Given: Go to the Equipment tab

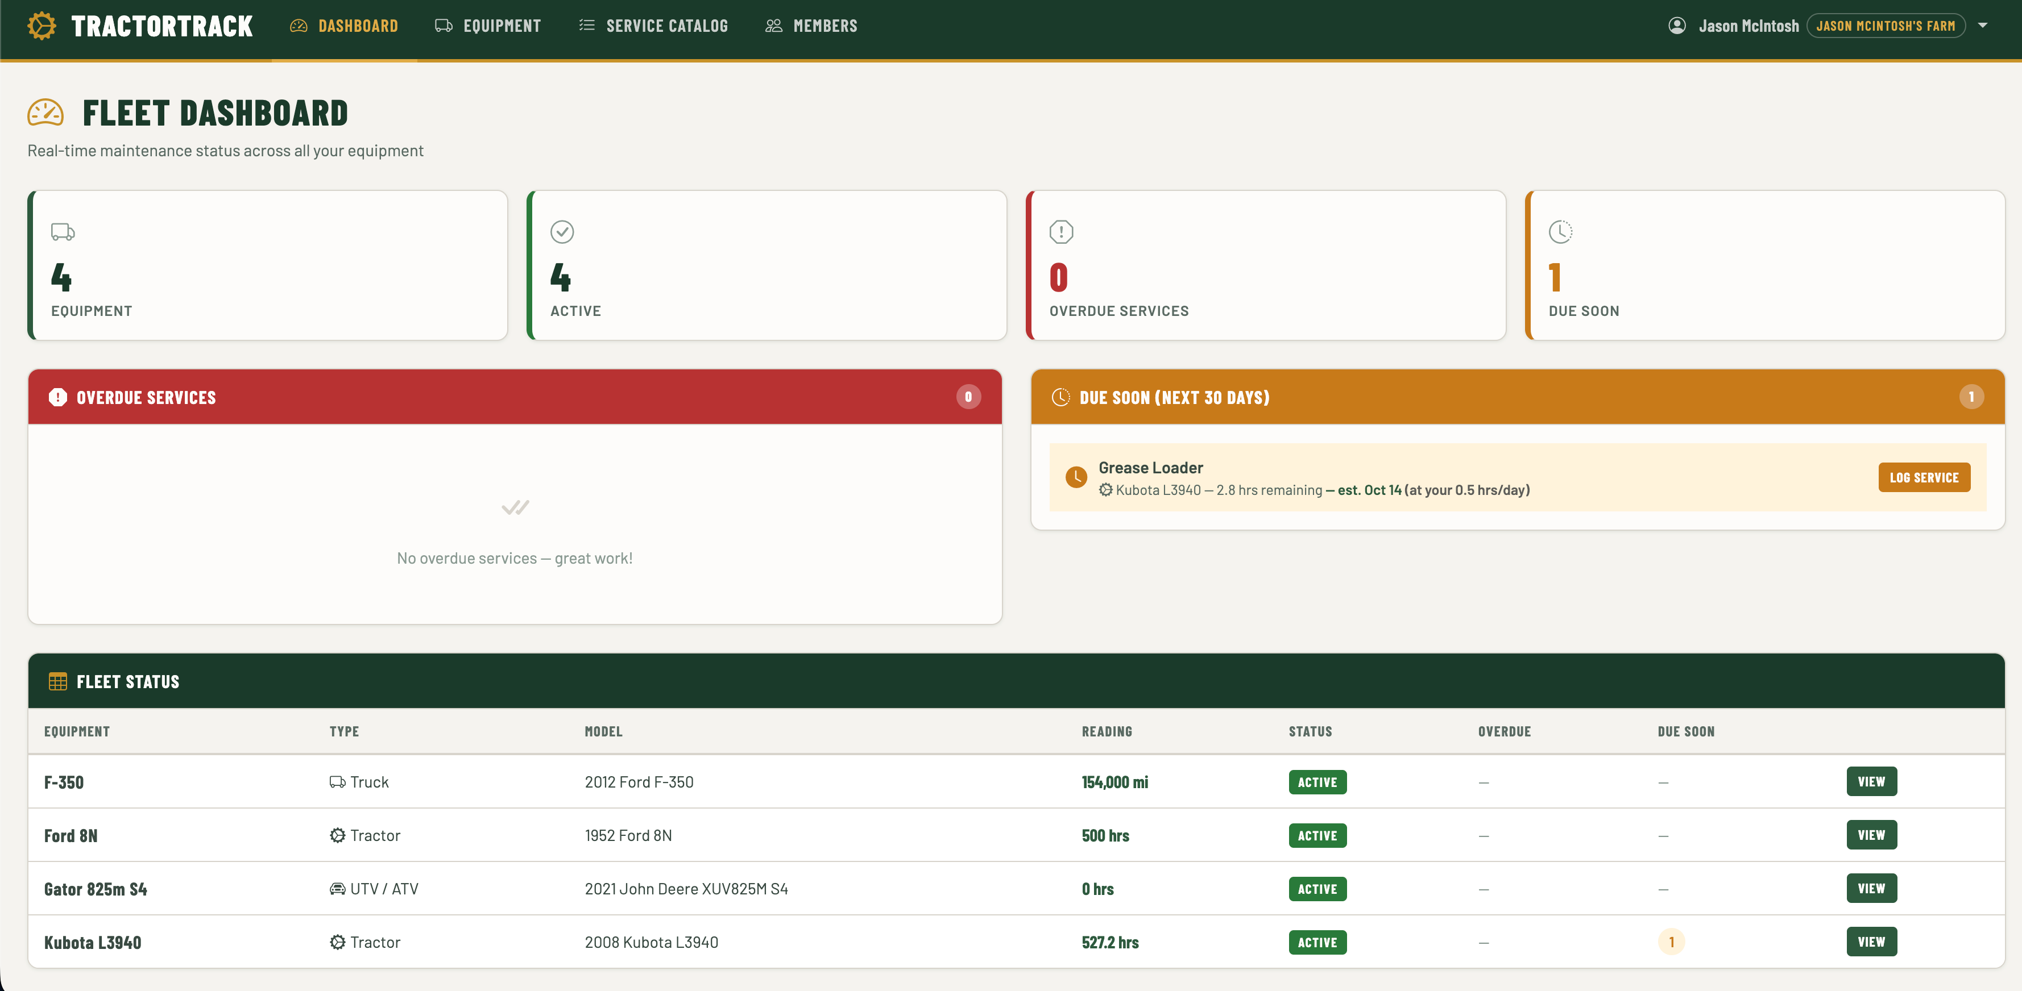Looking at the screenshot, I should point(488,26).
